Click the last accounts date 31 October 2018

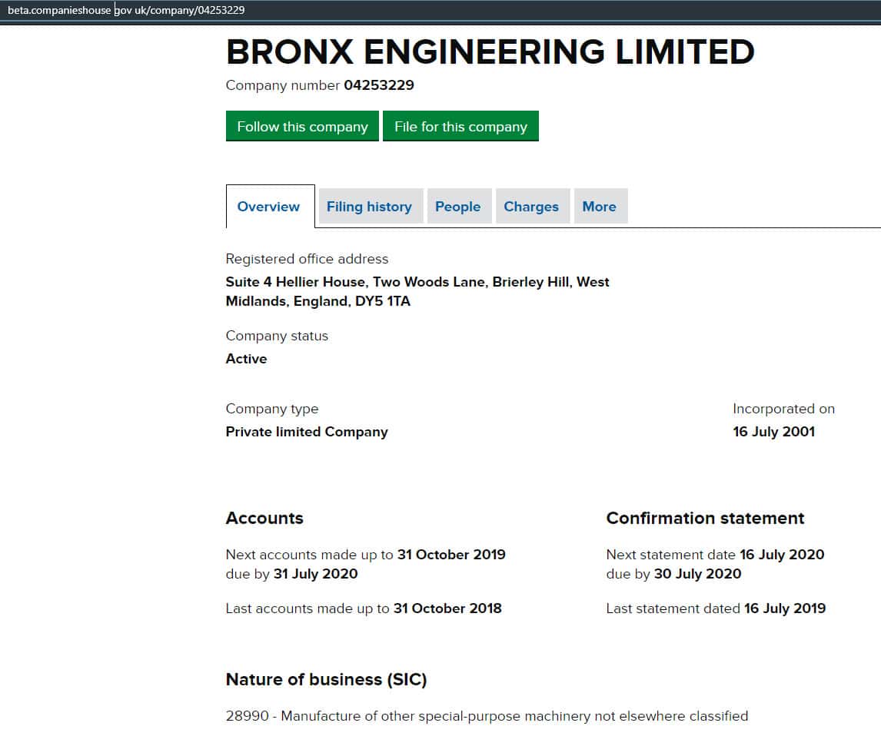(x=447, y=608)
